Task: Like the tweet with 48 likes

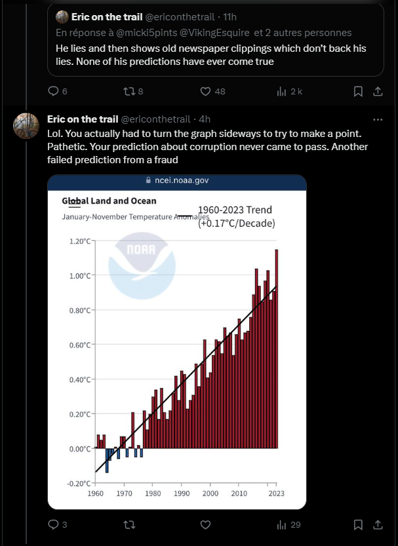Action: click(x=212, y=91)
